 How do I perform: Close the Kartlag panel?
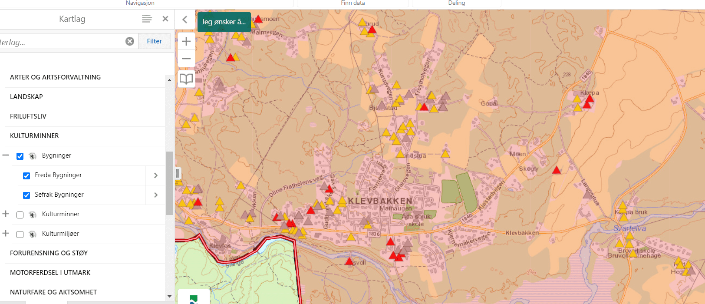(165, 19)
